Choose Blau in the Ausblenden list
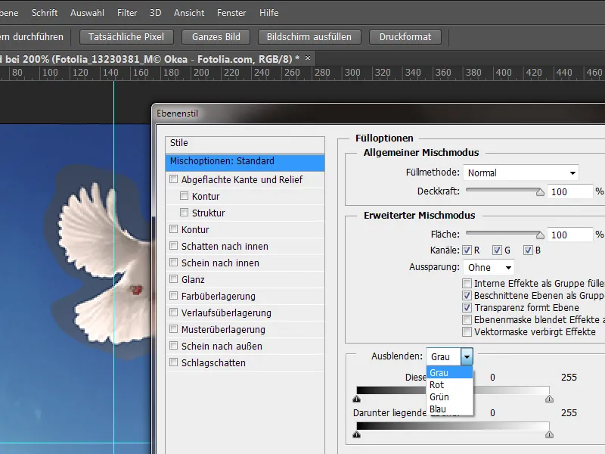 pos(450,409)
